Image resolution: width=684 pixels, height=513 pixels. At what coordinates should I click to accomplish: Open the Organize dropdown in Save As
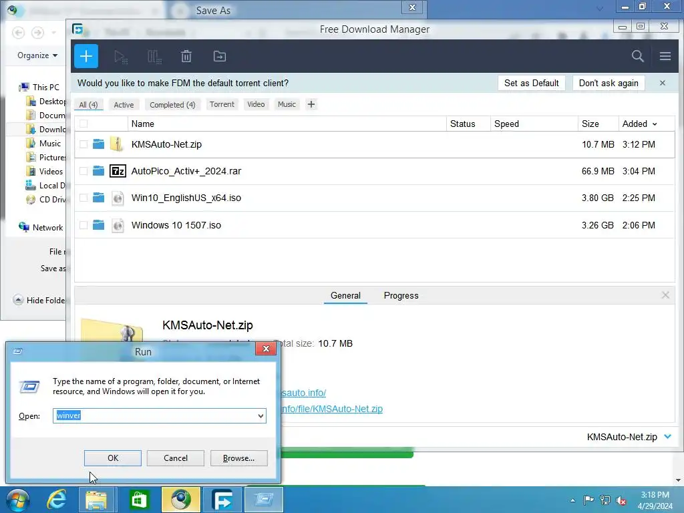click(37, 55)
